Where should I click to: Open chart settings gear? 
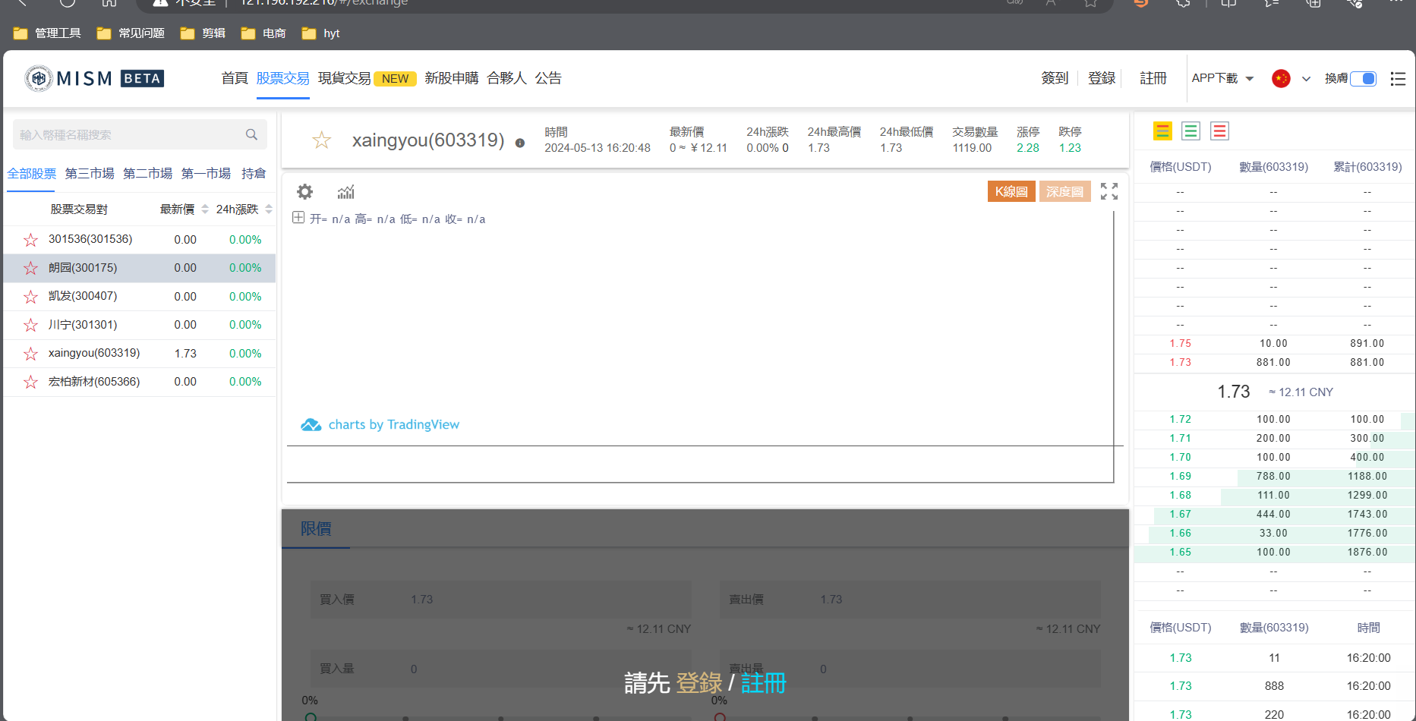304,191
